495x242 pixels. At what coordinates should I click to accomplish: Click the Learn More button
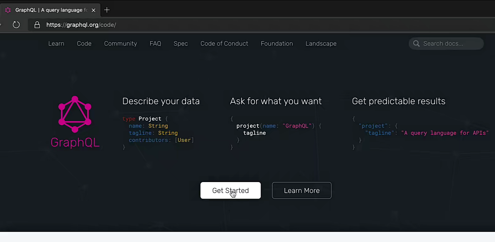coord(301,191)
